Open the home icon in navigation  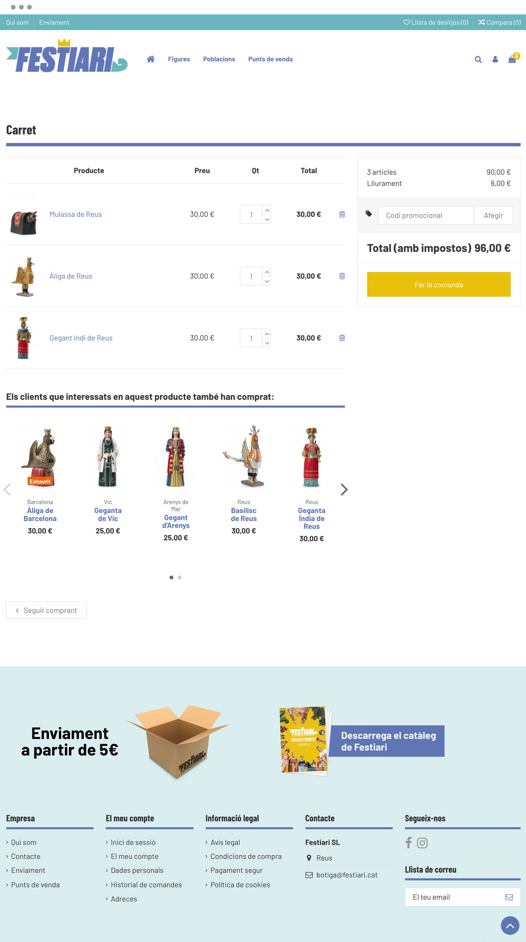coord(150,59)
